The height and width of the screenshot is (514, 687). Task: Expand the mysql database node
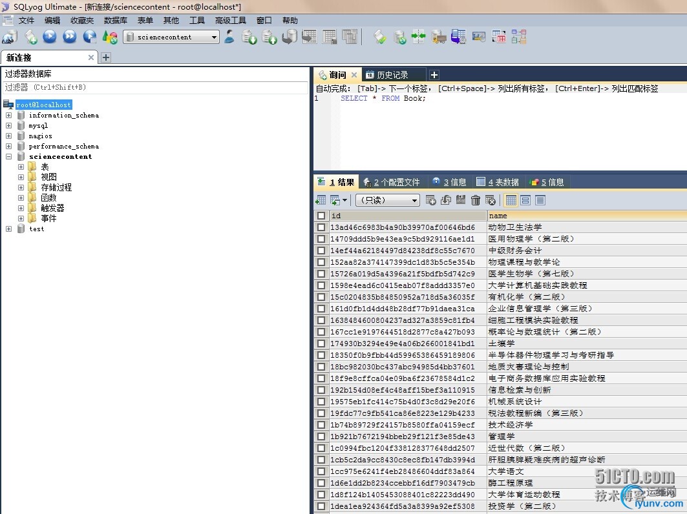tap(9, 126)
